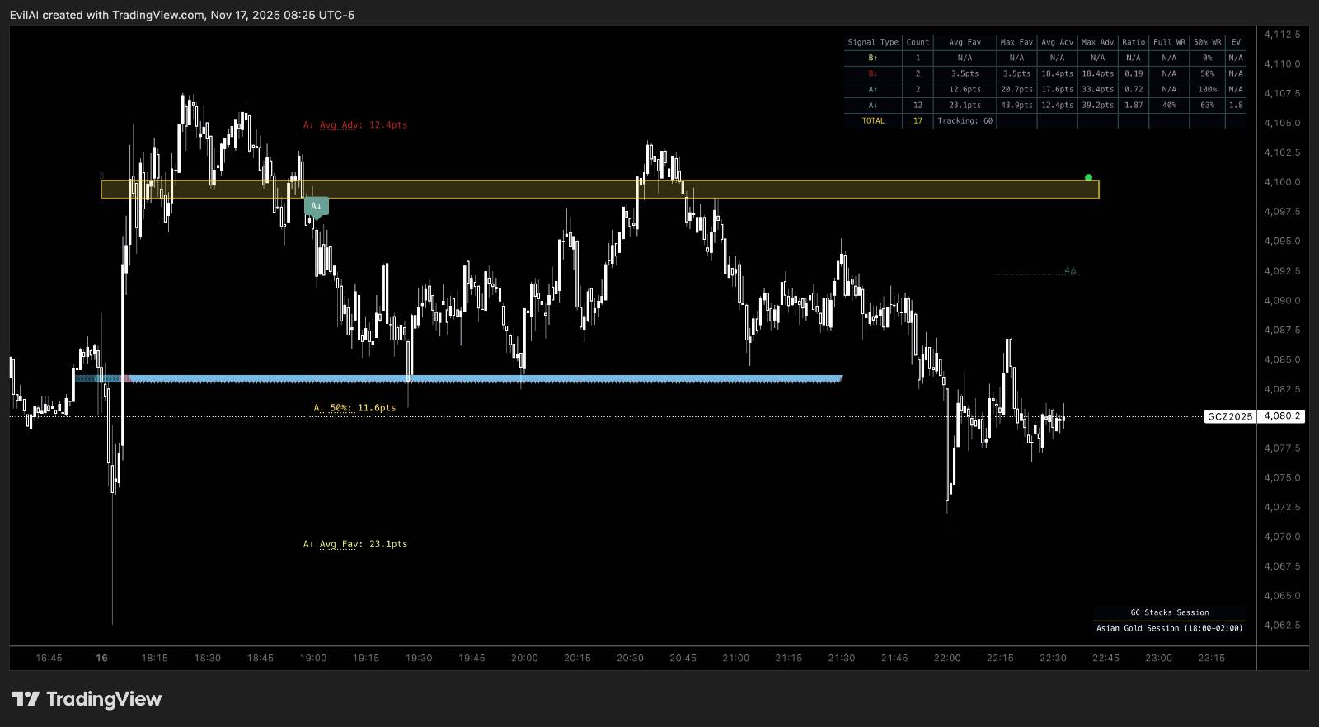Click the red B↓ row label in table
Viewport: 1319px width, 727px height.
tap(872, 73)
